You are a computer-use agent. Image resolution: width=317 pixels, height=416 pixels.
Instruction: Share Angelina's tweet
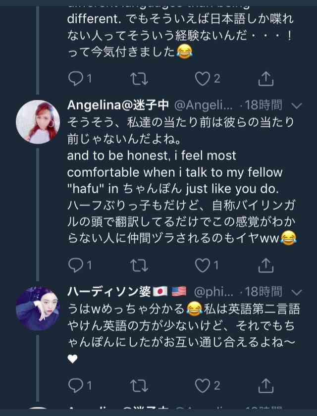point(266,265)
